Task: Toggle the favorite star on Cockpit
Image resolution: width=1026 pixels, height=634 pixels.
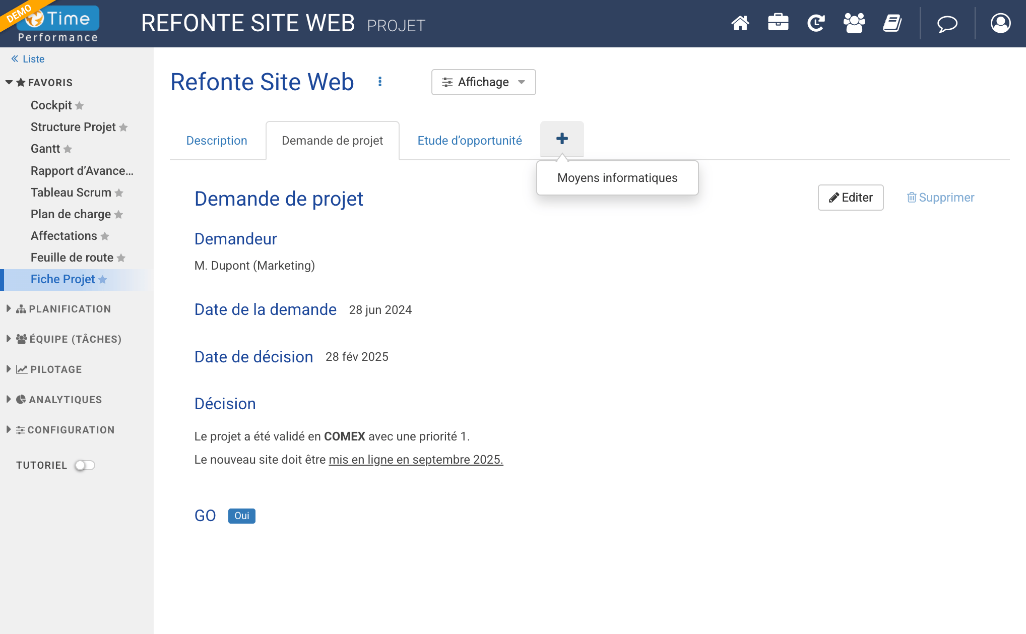Action: (79, 106)
